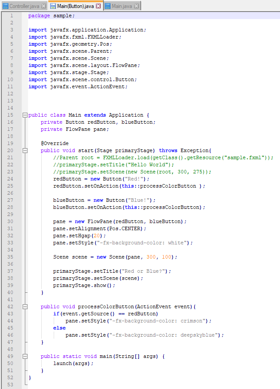280x389 pixels.
Task: Click the commented '//Parent root = FXMLLoader.load' line
Action: pyautogui.click(x=163, y=158)
